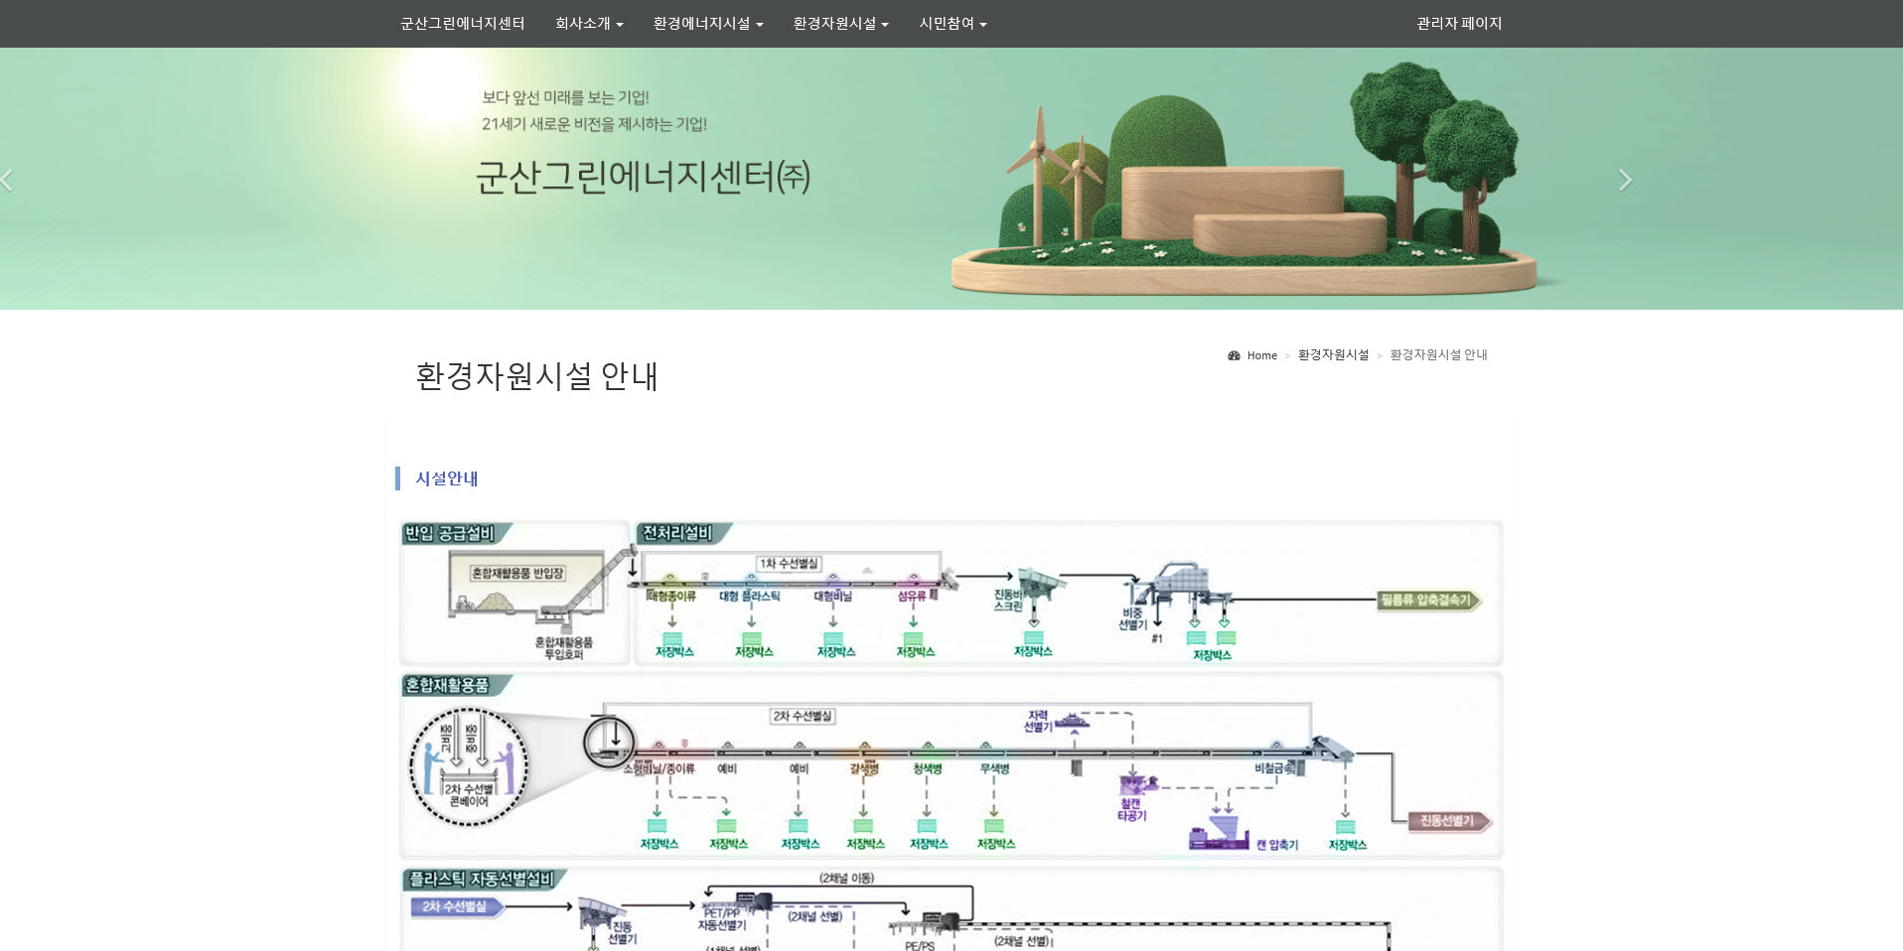Click the dashboard icon beside Home breadcrumb
This screenshot has width=1903, height=951.
click(1235, 355)
